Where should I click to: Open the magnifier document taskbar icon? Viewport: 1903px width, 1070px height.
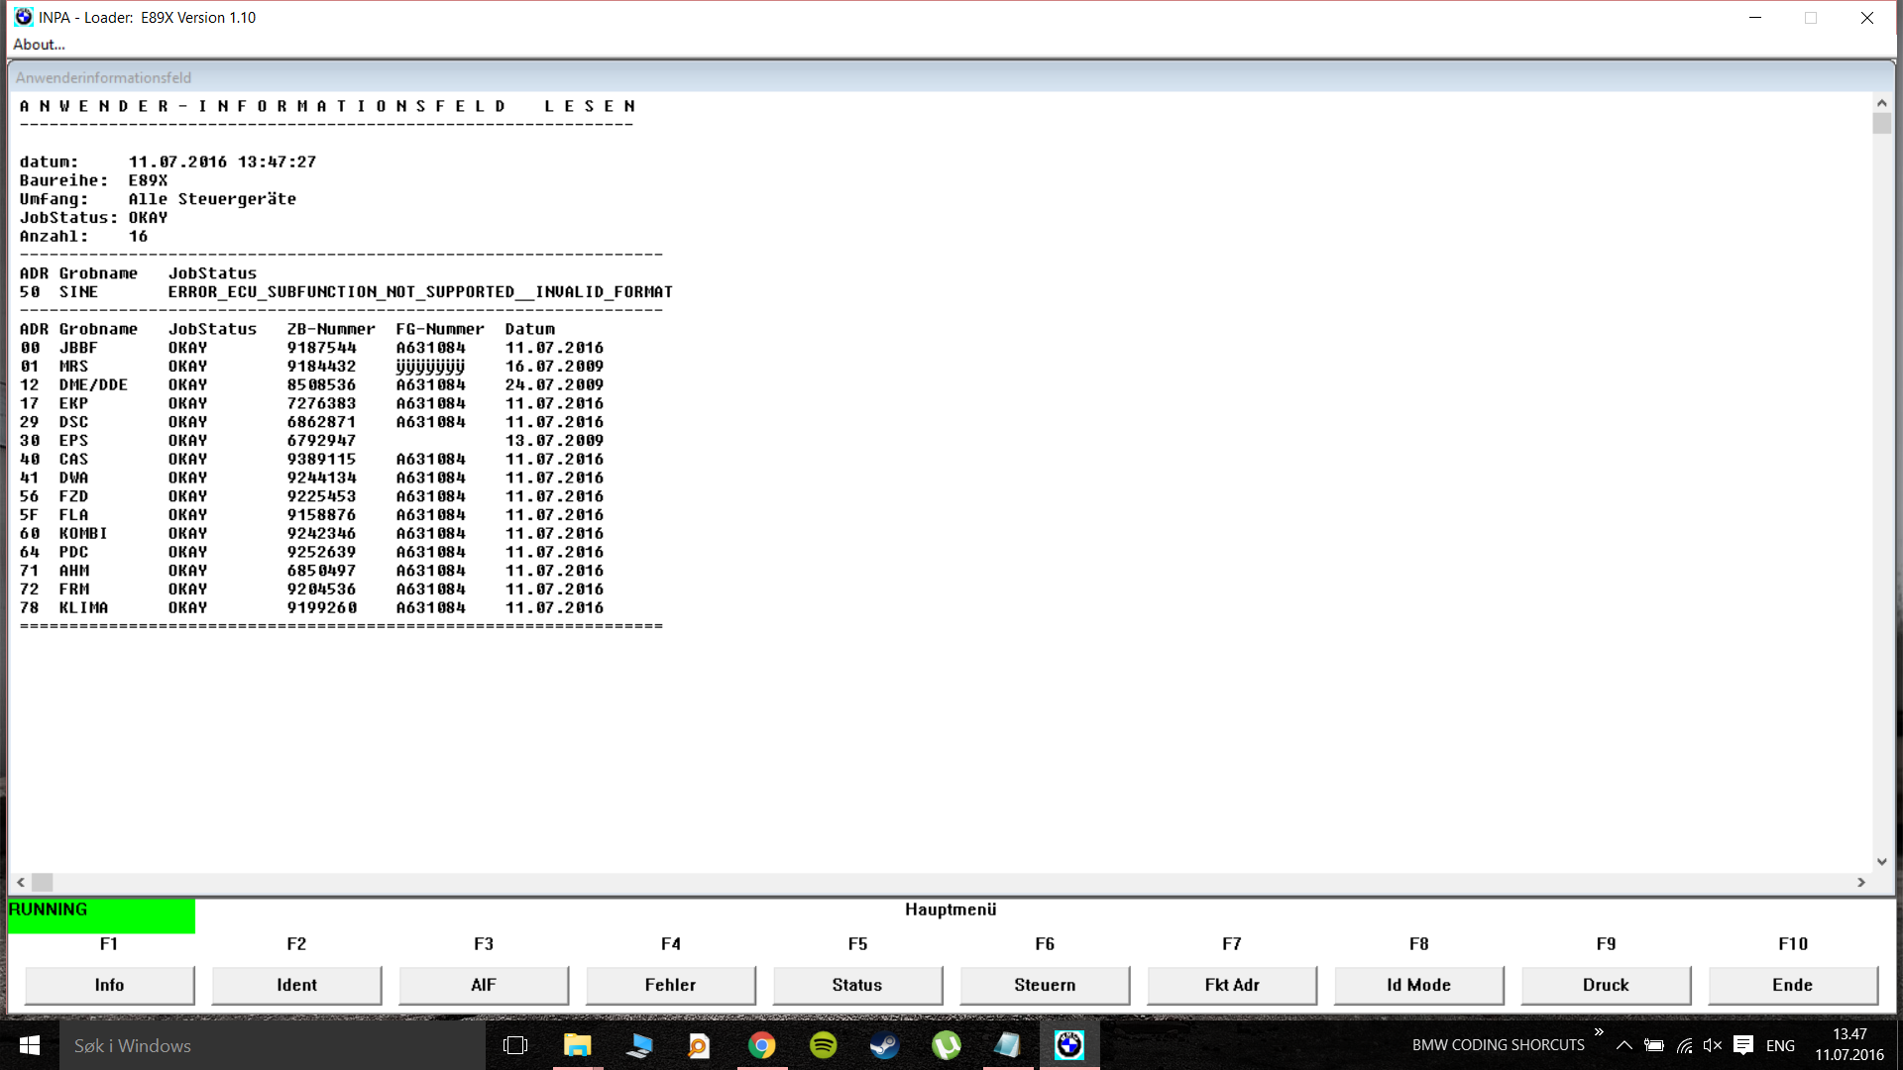(x=700, y=1045)
